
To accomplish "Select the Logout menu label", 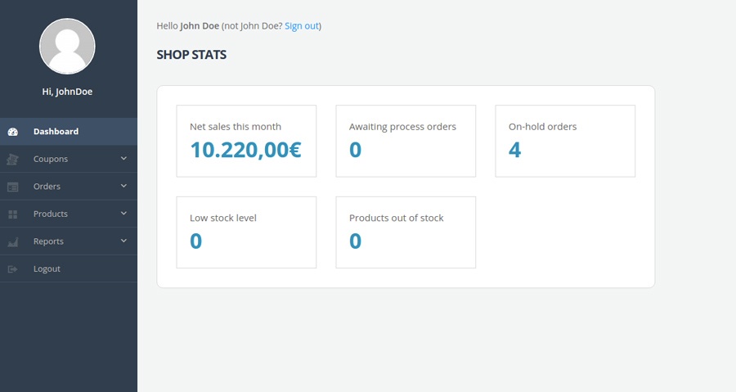I will 47,269.
